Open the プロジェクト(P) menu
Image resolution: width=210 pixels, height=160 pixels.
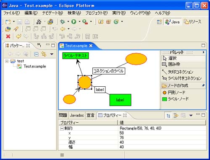pos(97,13)
